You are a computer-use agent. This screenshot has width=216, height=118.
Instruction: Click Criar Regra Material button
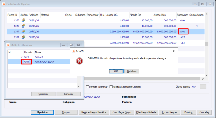point(146,112)
